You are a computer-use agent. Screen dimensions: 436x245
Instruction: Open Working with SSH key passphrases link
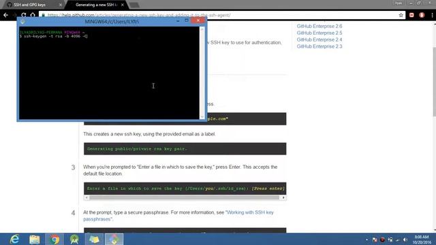point(178,216)
